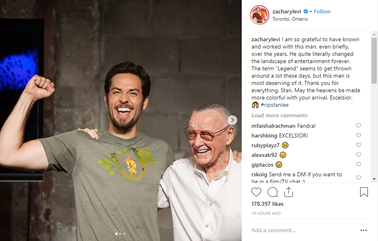The height and width of the screenshot is (241, 378).
Task: Expand Load more comments
Action: [279, 116]
